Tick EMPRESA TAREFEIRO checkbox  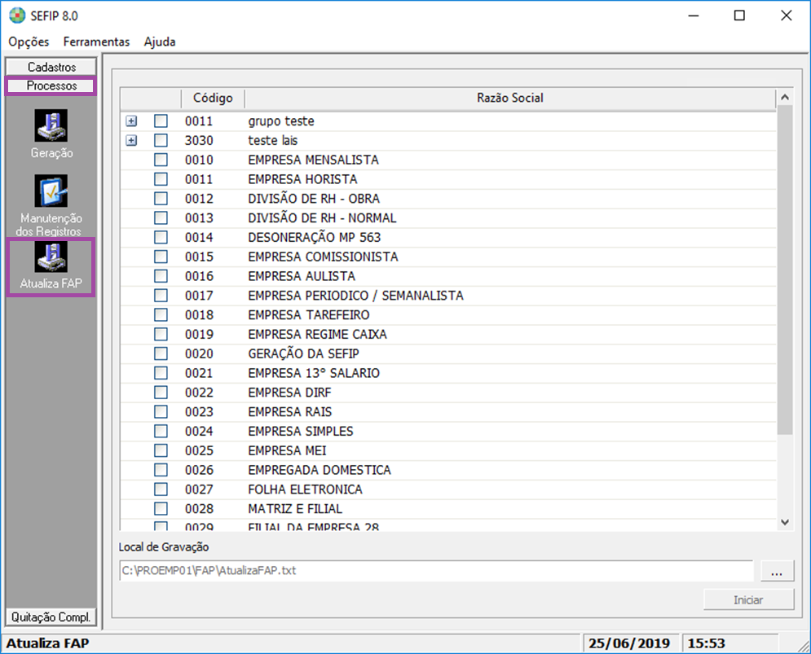click(161, 315)
